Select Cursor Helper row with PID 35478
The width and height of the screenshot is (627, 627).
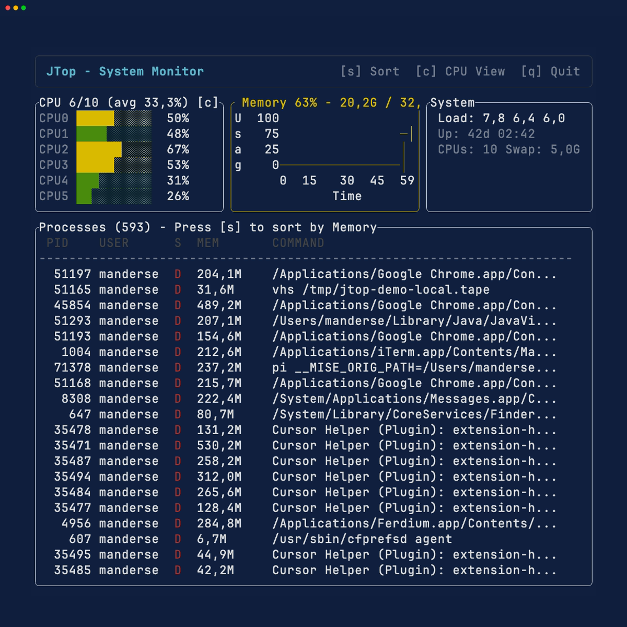click(x=306, y=430)
